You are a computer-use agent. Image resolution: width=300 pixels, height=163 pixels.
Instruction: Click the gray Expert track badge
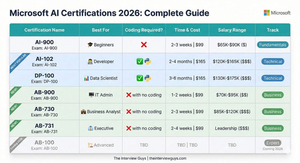(272, 143)
